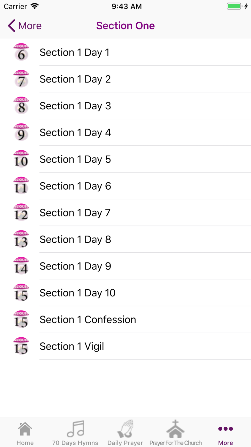Open Section 1 Vigil

(125, 346)
